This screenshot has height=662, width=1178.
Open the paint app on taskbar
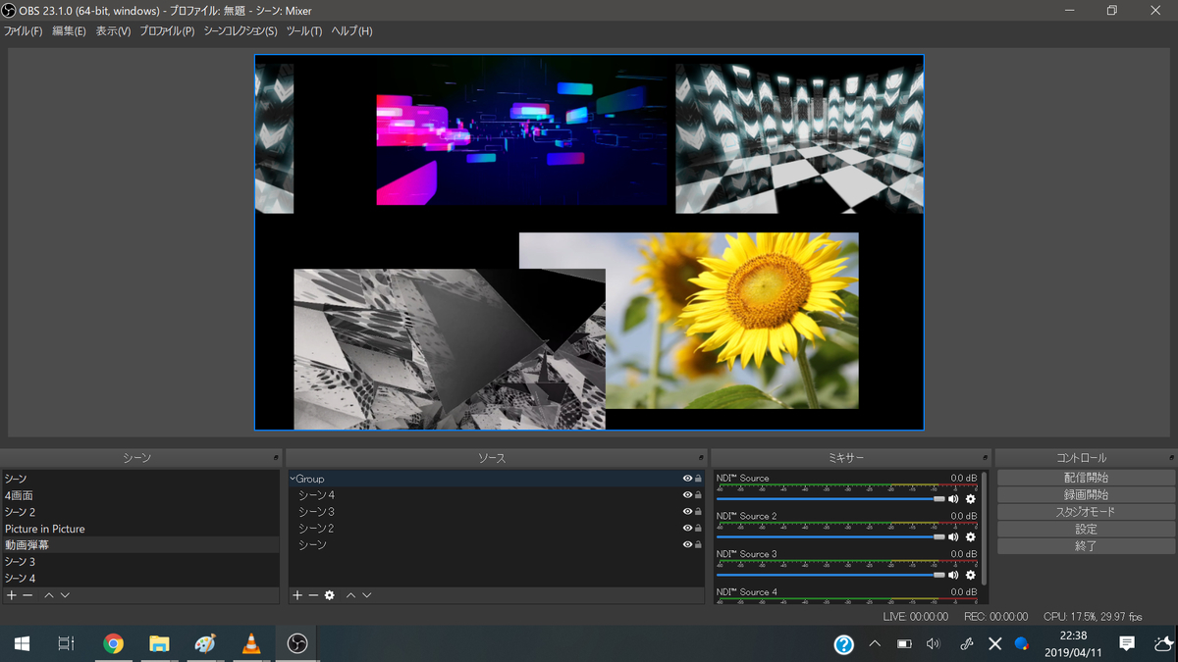click(x=205, y=643)
